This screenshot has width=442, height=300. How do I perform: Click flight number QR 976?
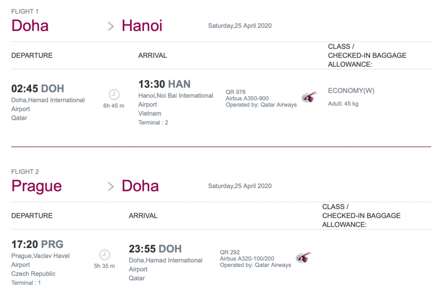pos(235,92)
